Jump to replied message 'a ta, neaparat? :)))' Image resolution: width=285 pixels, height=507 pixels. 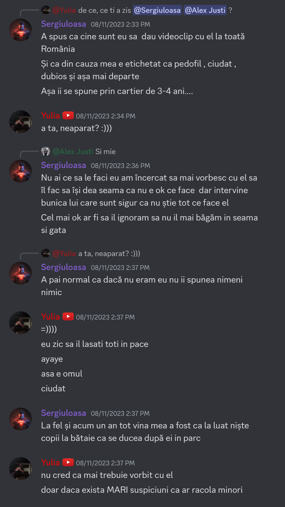pyautogui.click(x=109, y=254)
